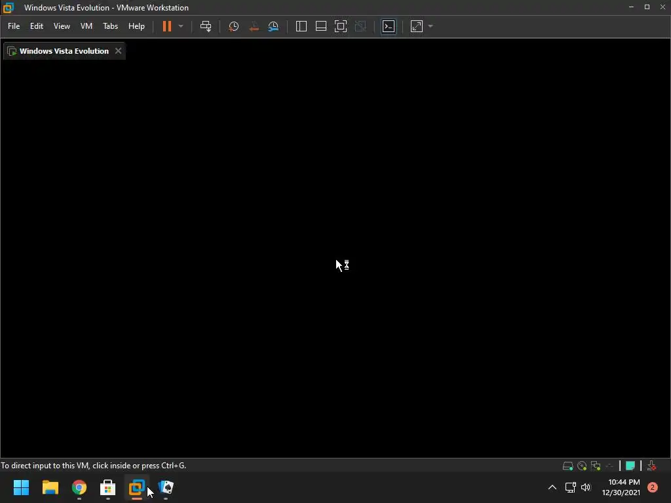The height and width of the screenshot is (503, 671).
Task: Open the Solitaire taskbar app
Action: (166, 487)
